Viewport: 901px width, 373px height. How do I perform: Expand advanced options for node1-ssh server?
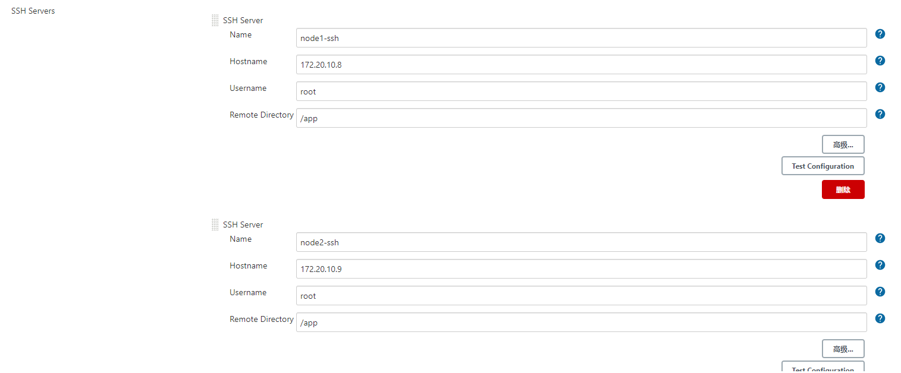[x=843, y=144]
